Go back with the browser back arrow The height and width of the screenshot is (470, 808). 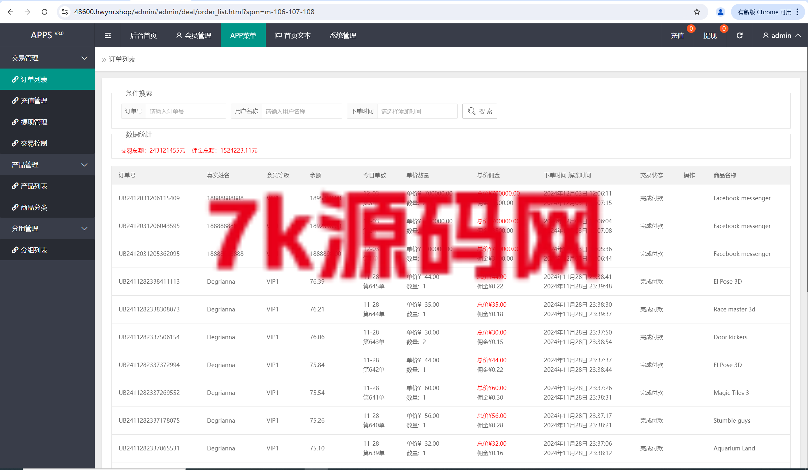click(11, 12)
